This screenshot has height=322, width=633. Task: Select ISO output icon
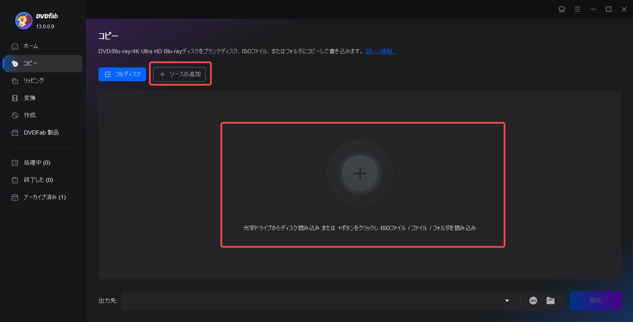(533, 301)
